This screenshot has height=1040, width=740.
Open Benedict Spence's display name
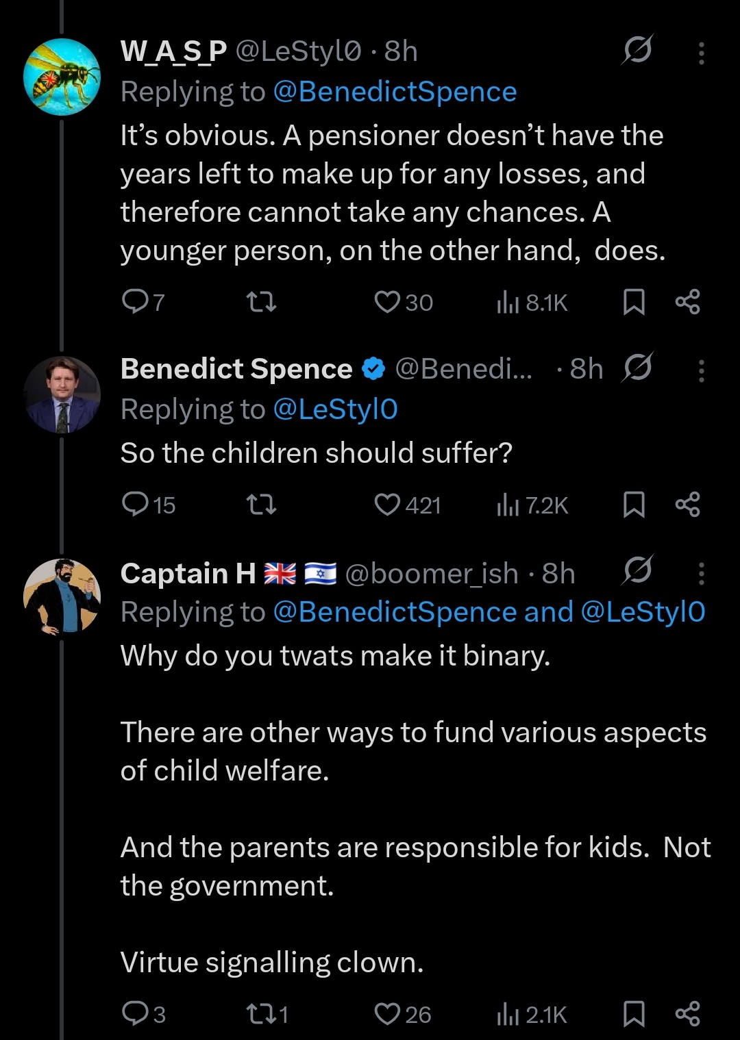pyautogui.click(x=236, y=369)
